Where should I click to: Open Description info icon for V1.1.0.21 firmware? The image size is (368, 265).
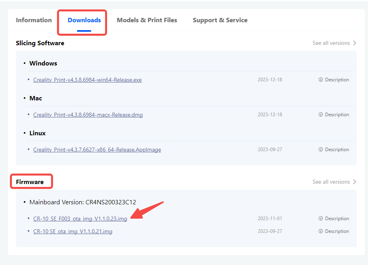pos(320,231)
